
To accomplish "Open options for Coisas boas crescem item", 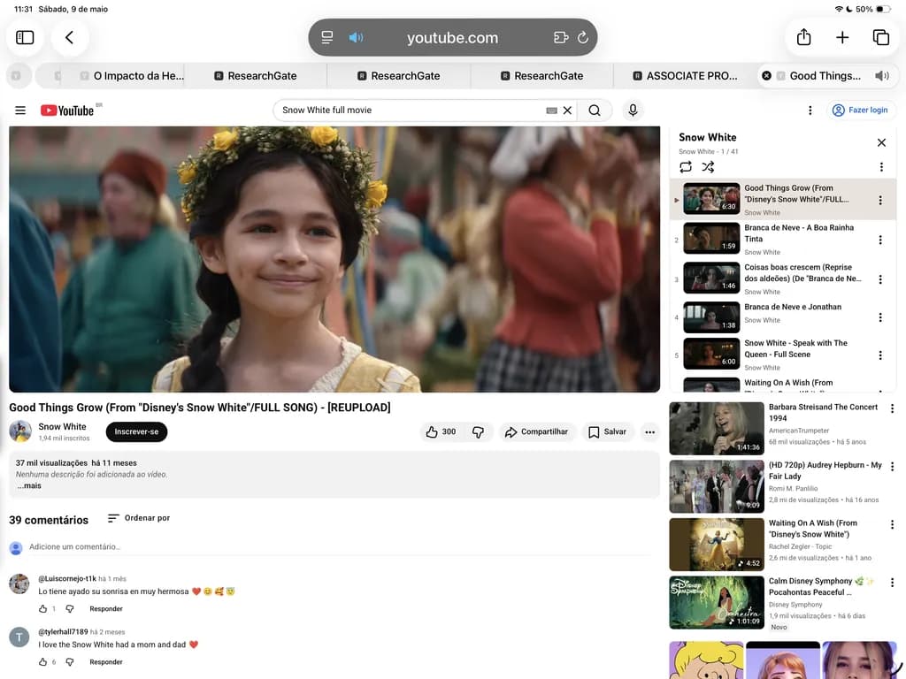I will tap(880, 279).
